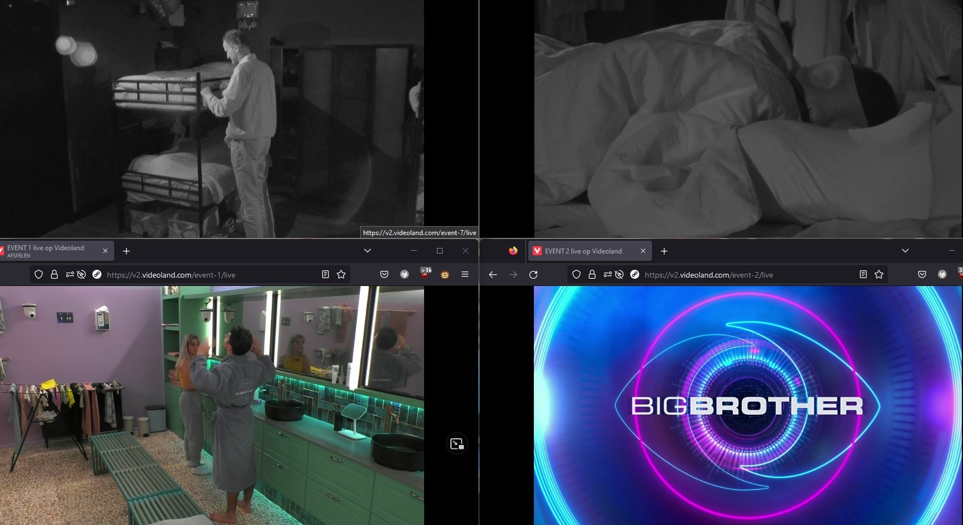This screenshot has width=963, height=525.
Task: Open the EVENT 1 live op Videoland tab
Action: (56, 251)
